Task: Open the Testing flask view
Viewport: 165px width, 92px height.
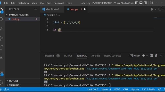Action: pos(1,57)
